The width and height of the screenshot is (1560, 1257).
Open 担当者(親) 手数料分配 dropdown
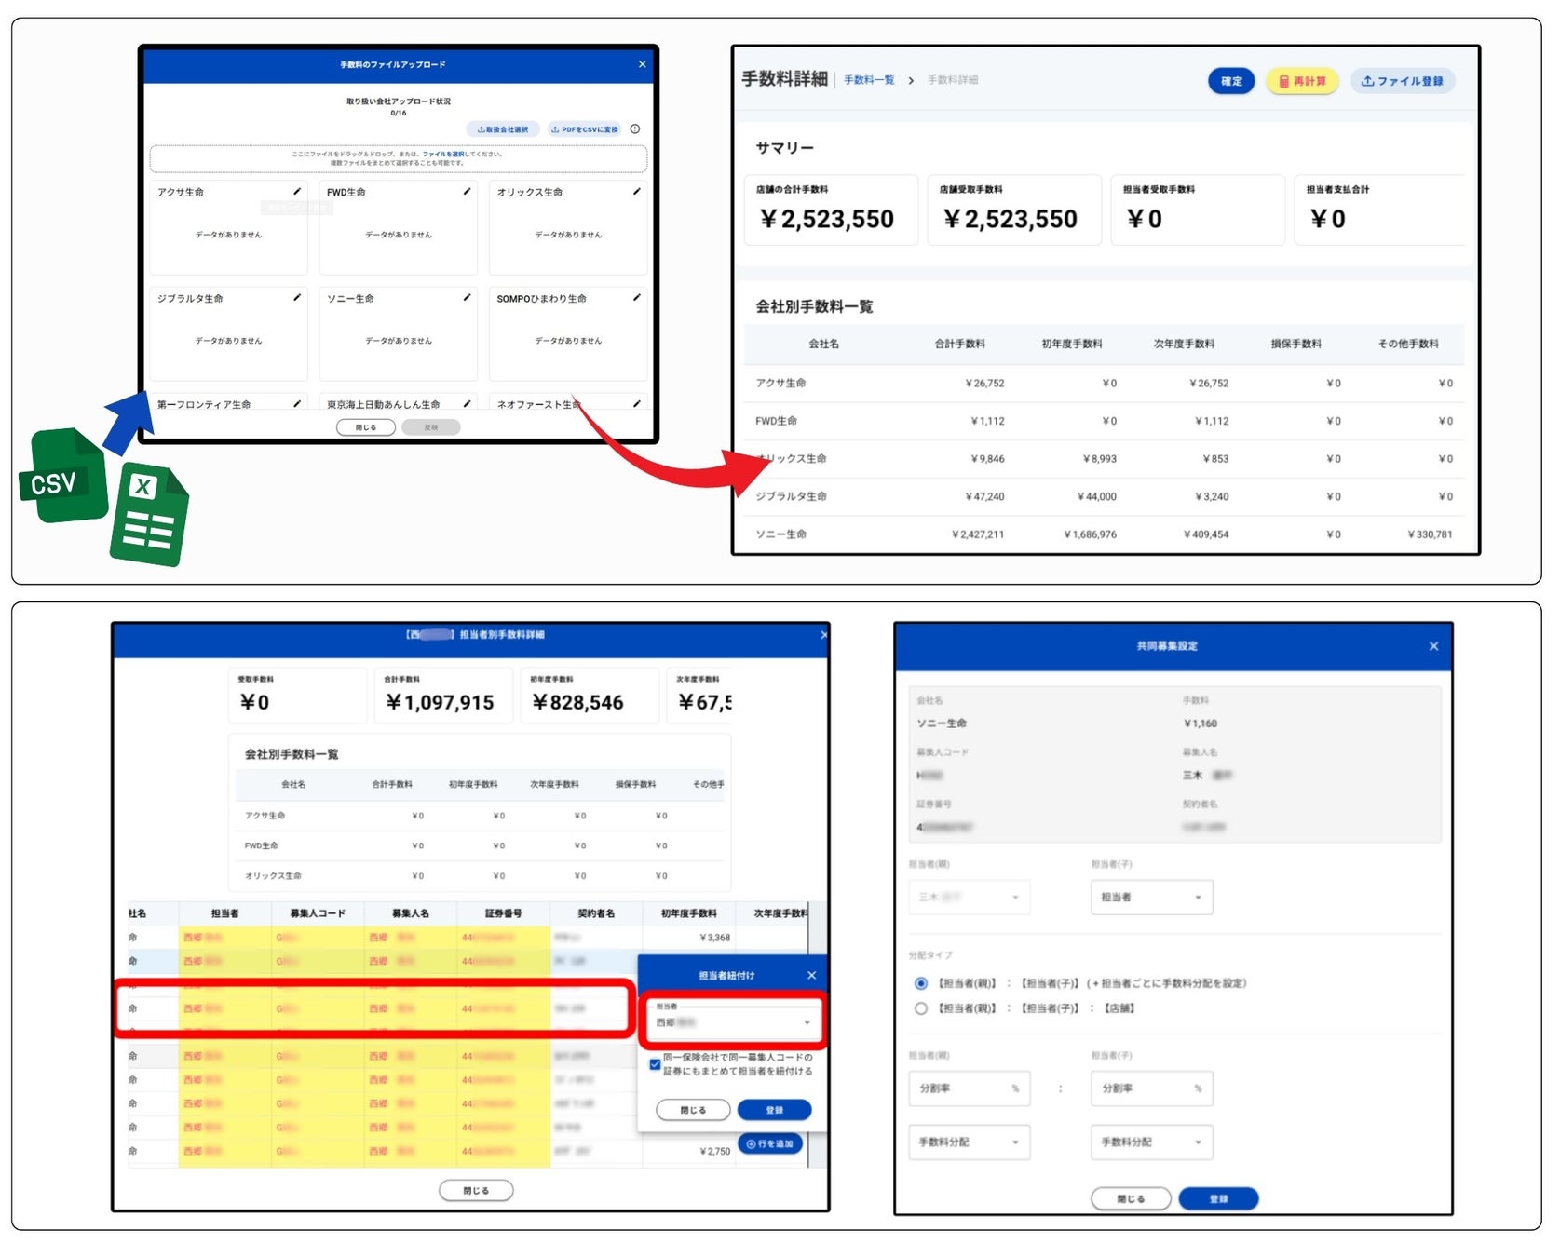click(970, 1142)
